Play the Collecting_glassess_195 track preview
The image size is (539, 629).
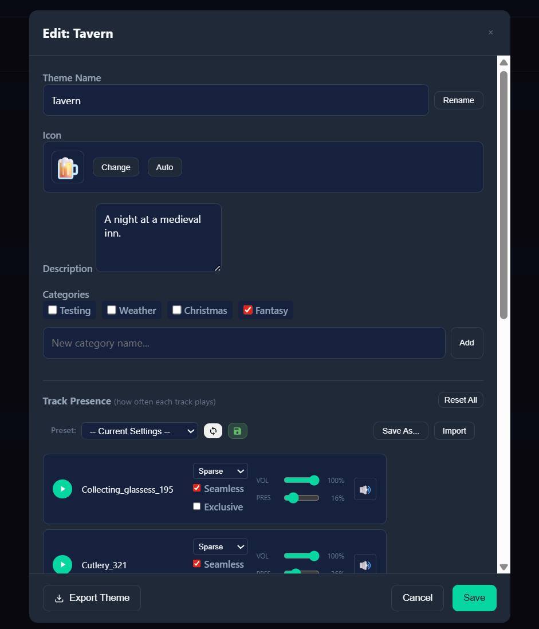[x=62, y=489]
